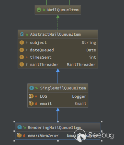The width and height of the screenshot is (124, 145).
Task: Click the top-left selection handle of RenderingMailQueueItem
Action: 14,122
